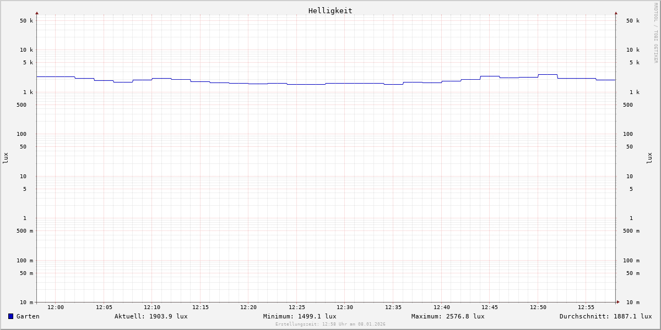Click the RRDTOOL / TOBI OETIKER watermark
Image resolution: width=661 pixels, height=330 pixels.
[655, 33]
